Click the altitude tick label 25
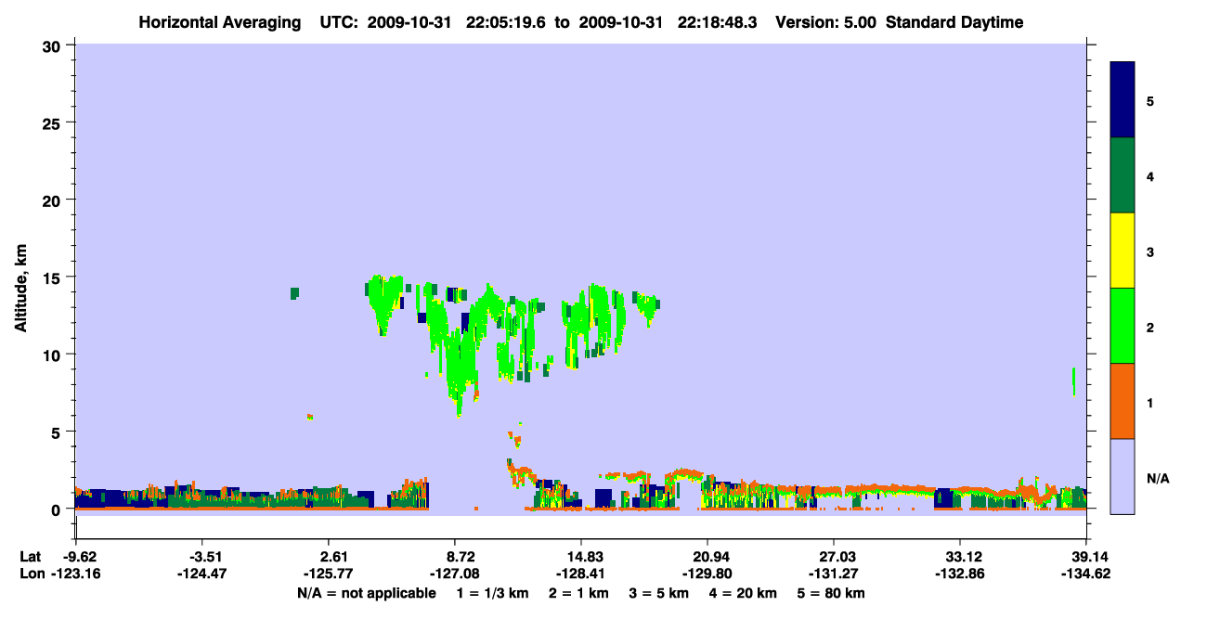Viewport: 1207px width, 619px height. click(x=54, y=123)
